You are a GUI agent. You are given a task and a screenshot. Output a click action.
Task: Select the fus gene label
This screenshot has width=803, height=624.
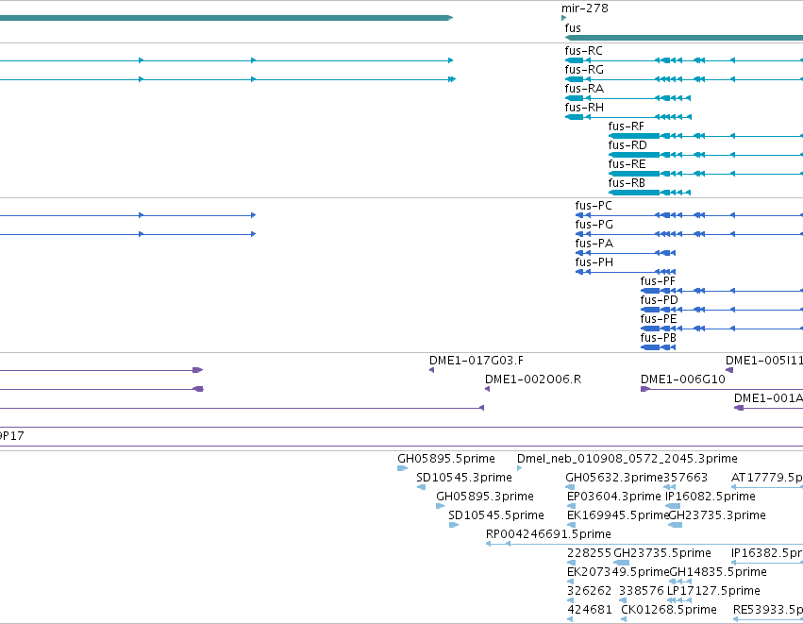click(x=573, y=28)
